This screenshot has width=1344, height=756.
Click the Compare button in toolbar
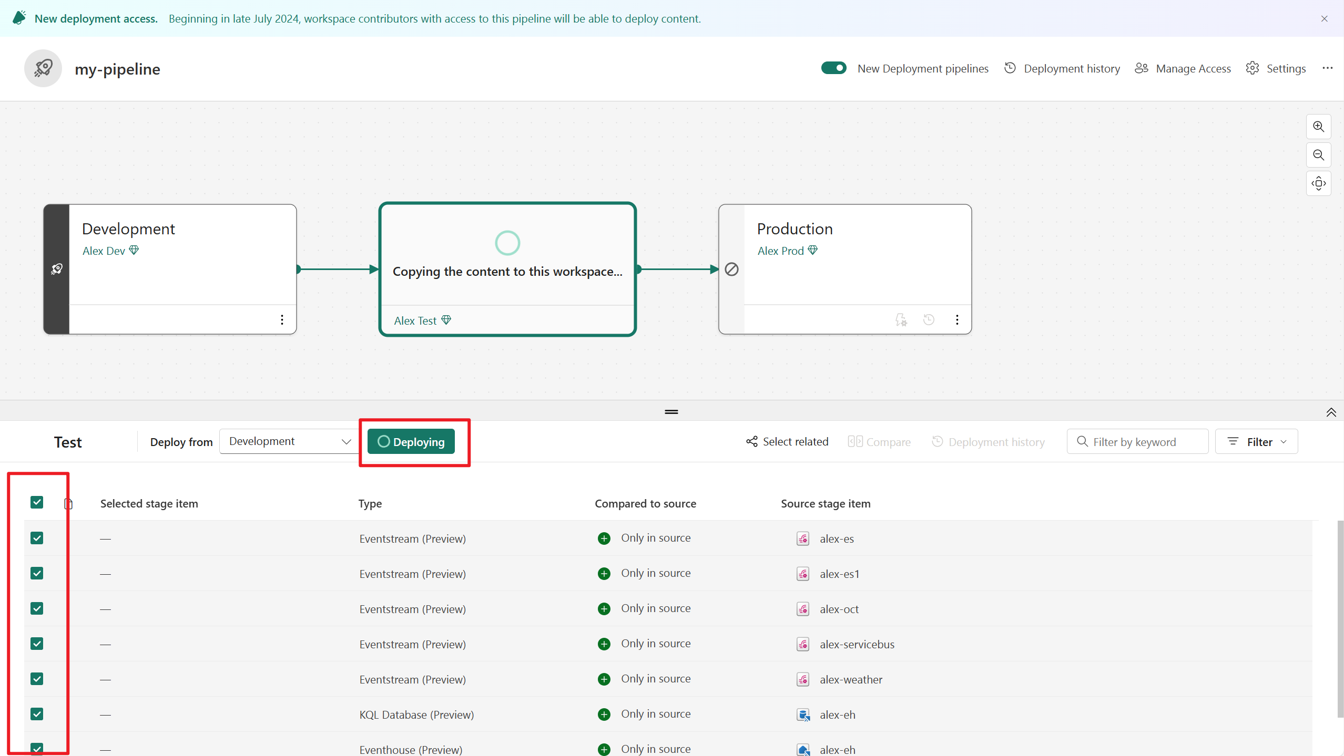[878, 442]
